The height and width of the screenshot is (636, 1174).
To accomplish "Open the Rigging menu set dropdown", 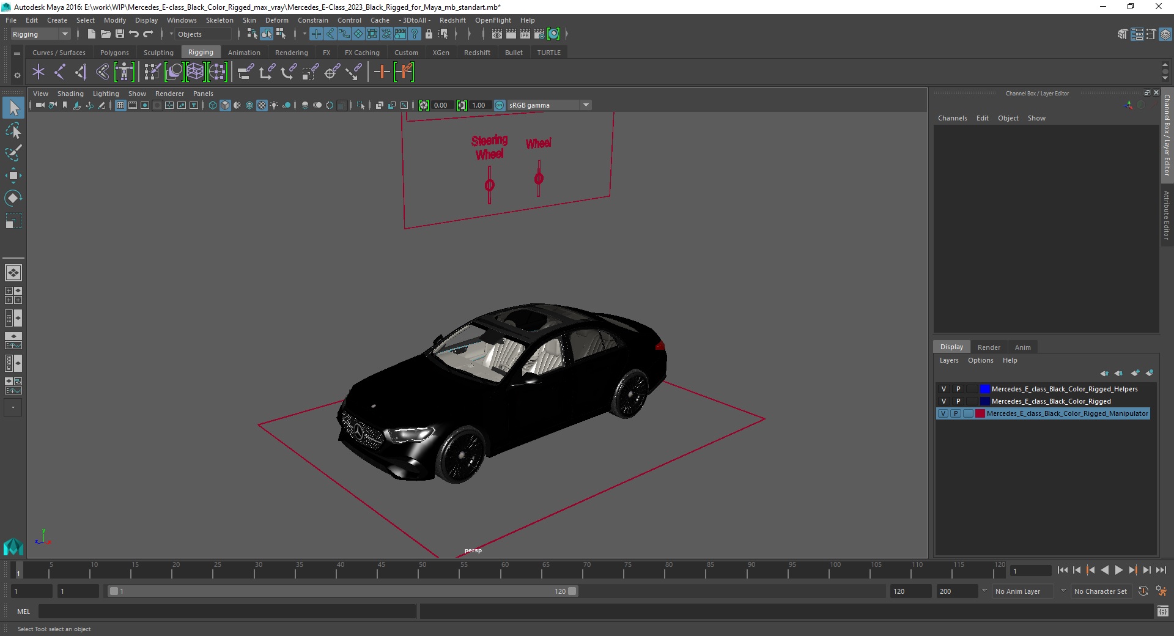I will (40, 34).
